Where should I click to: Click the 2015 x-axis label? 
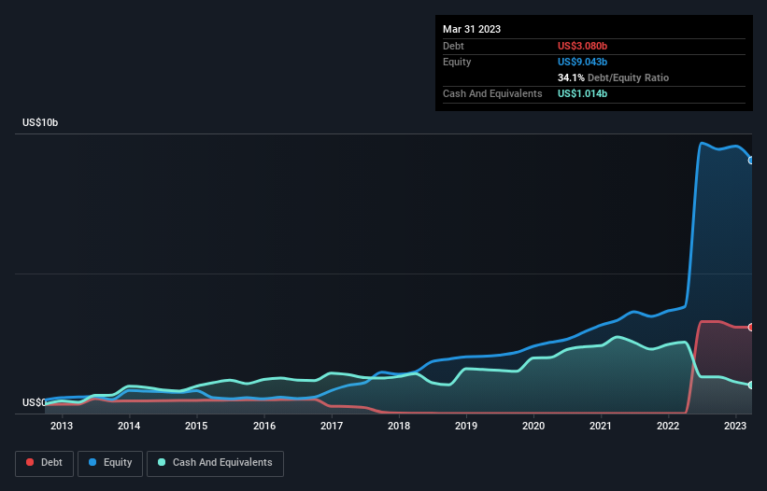[196, 426]
